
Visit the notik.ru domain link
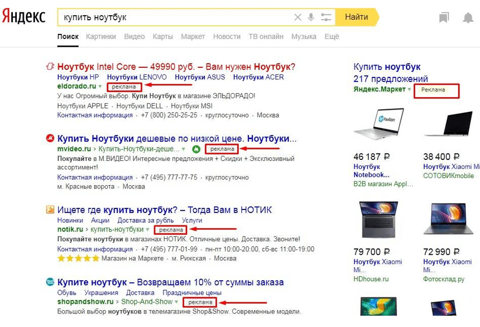tap(70, 229)
